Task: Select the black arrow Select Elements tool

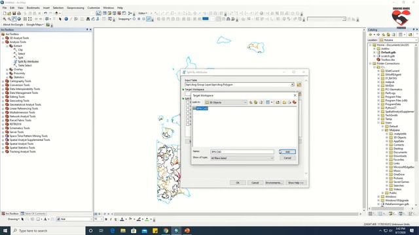Action: (60, 19)
